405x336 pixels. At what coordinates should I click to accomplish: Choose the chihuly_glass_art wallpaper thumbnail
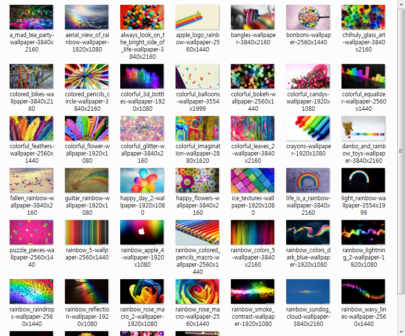363,17
